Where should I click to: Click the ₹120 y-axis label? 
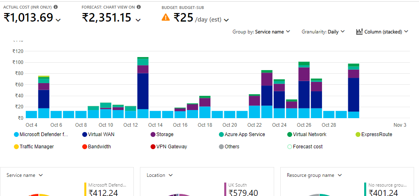coord(18,51)
